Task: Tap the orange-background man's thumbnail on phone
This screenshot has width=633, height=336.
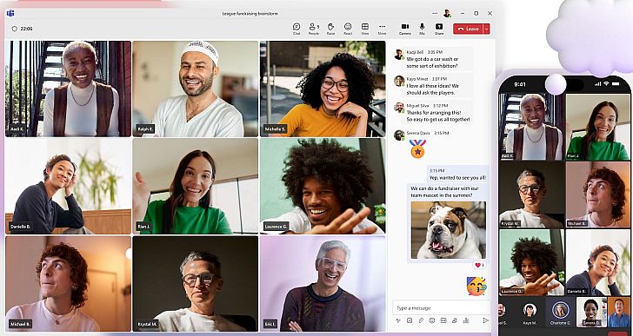Action: pyautogui.click(x=619, y=313)
